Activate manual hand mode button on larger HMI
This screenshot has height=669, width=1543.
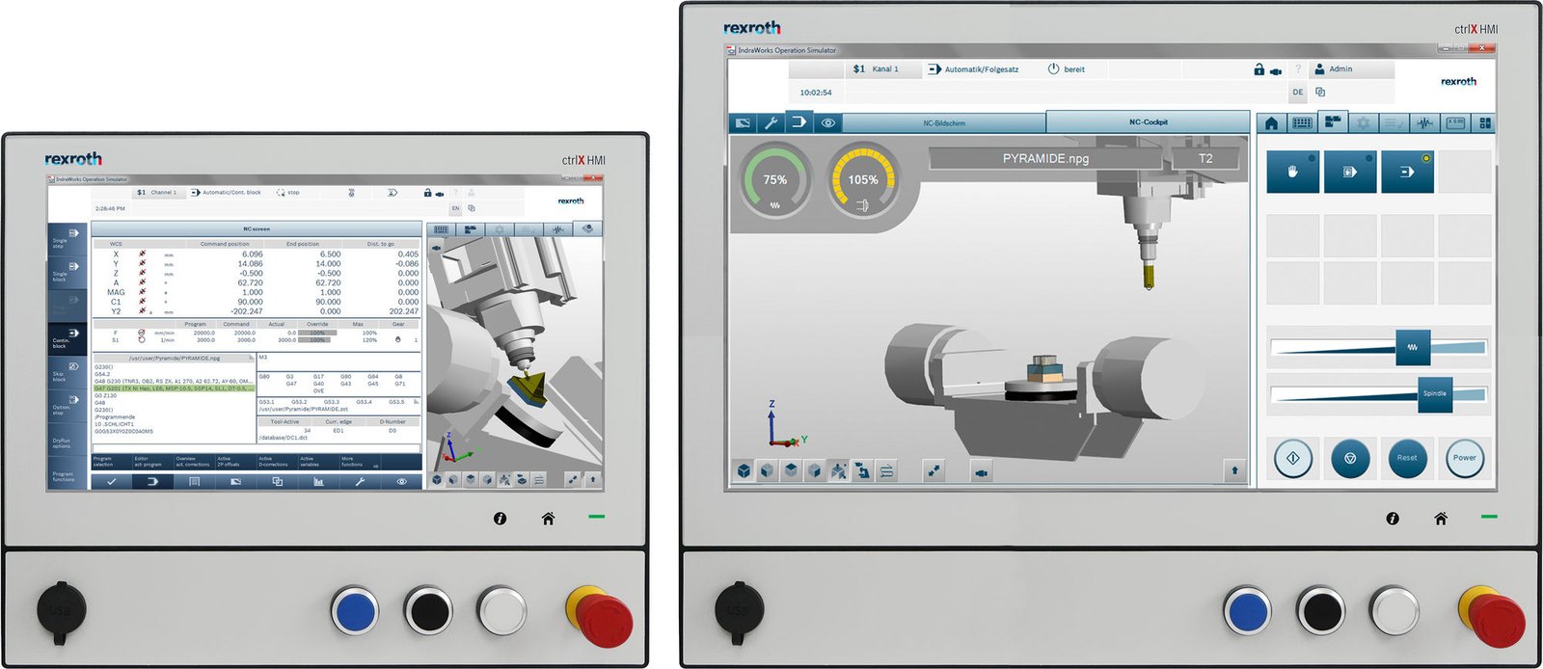coord(1292,172)
